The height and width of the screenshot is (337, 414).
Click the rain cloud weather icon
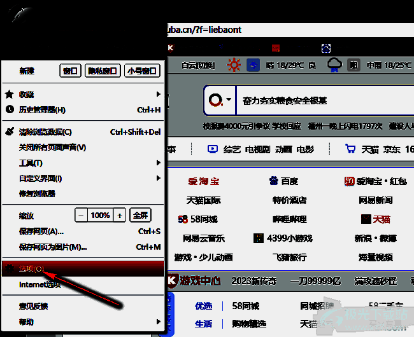tap(334, 65)
